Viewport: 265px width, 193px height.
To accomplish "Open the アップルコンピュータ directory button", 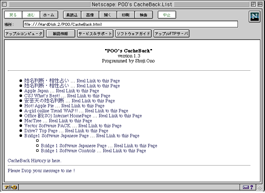I will pos(24,34).
